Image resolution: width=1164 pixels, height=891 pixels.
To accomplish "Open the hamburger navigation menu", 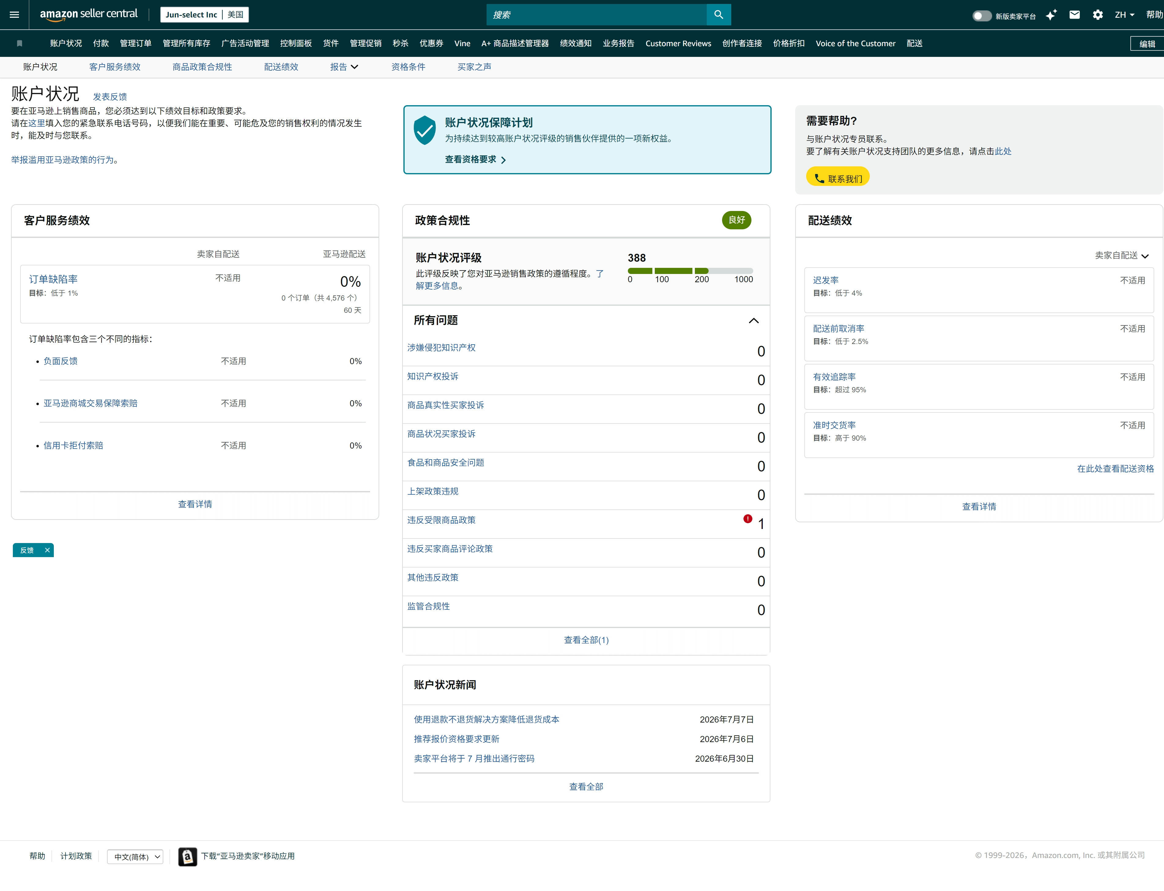I will [14, 15].
